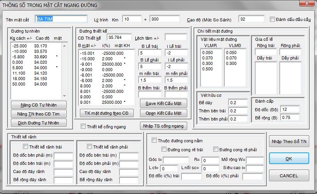317x194 pixels.
Task: Open Nhập TS cống ngang dialog
Action: point(163,126)
